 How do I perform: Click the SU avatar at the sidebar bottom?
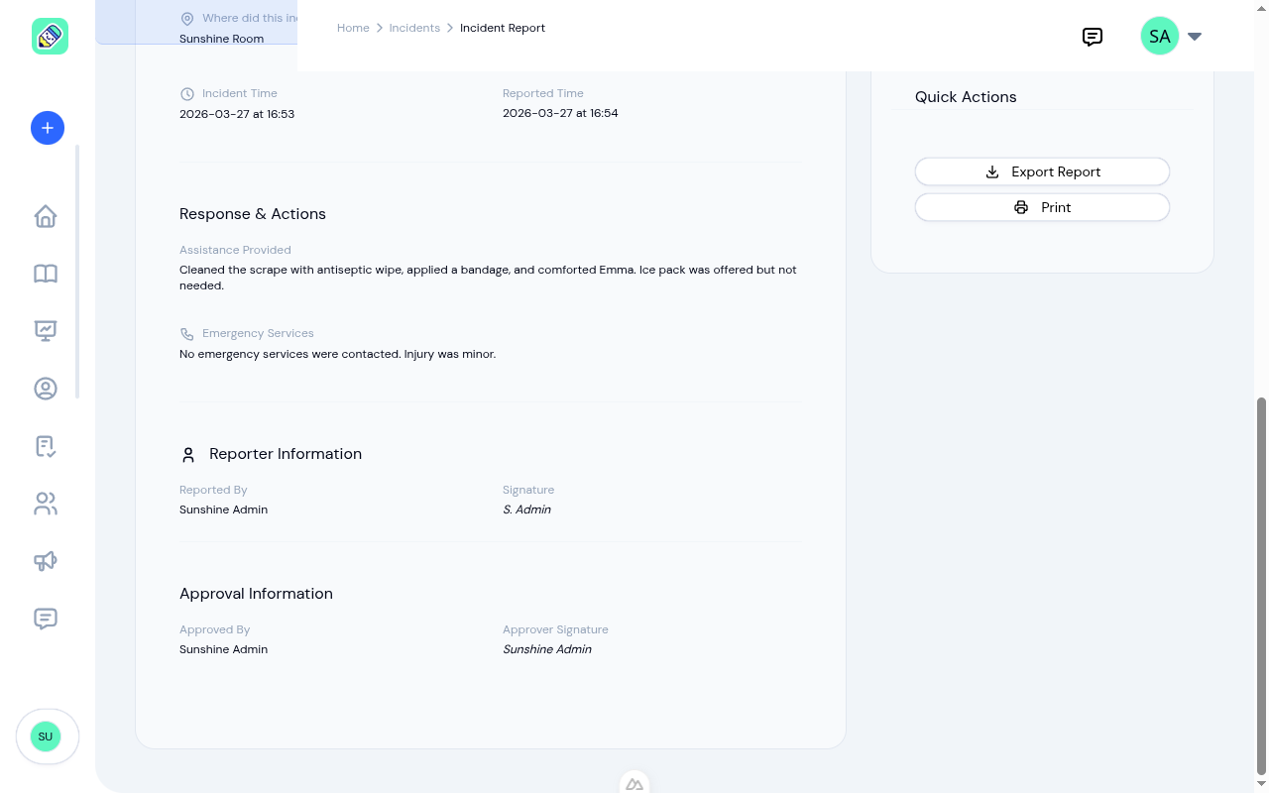point(46,736)
